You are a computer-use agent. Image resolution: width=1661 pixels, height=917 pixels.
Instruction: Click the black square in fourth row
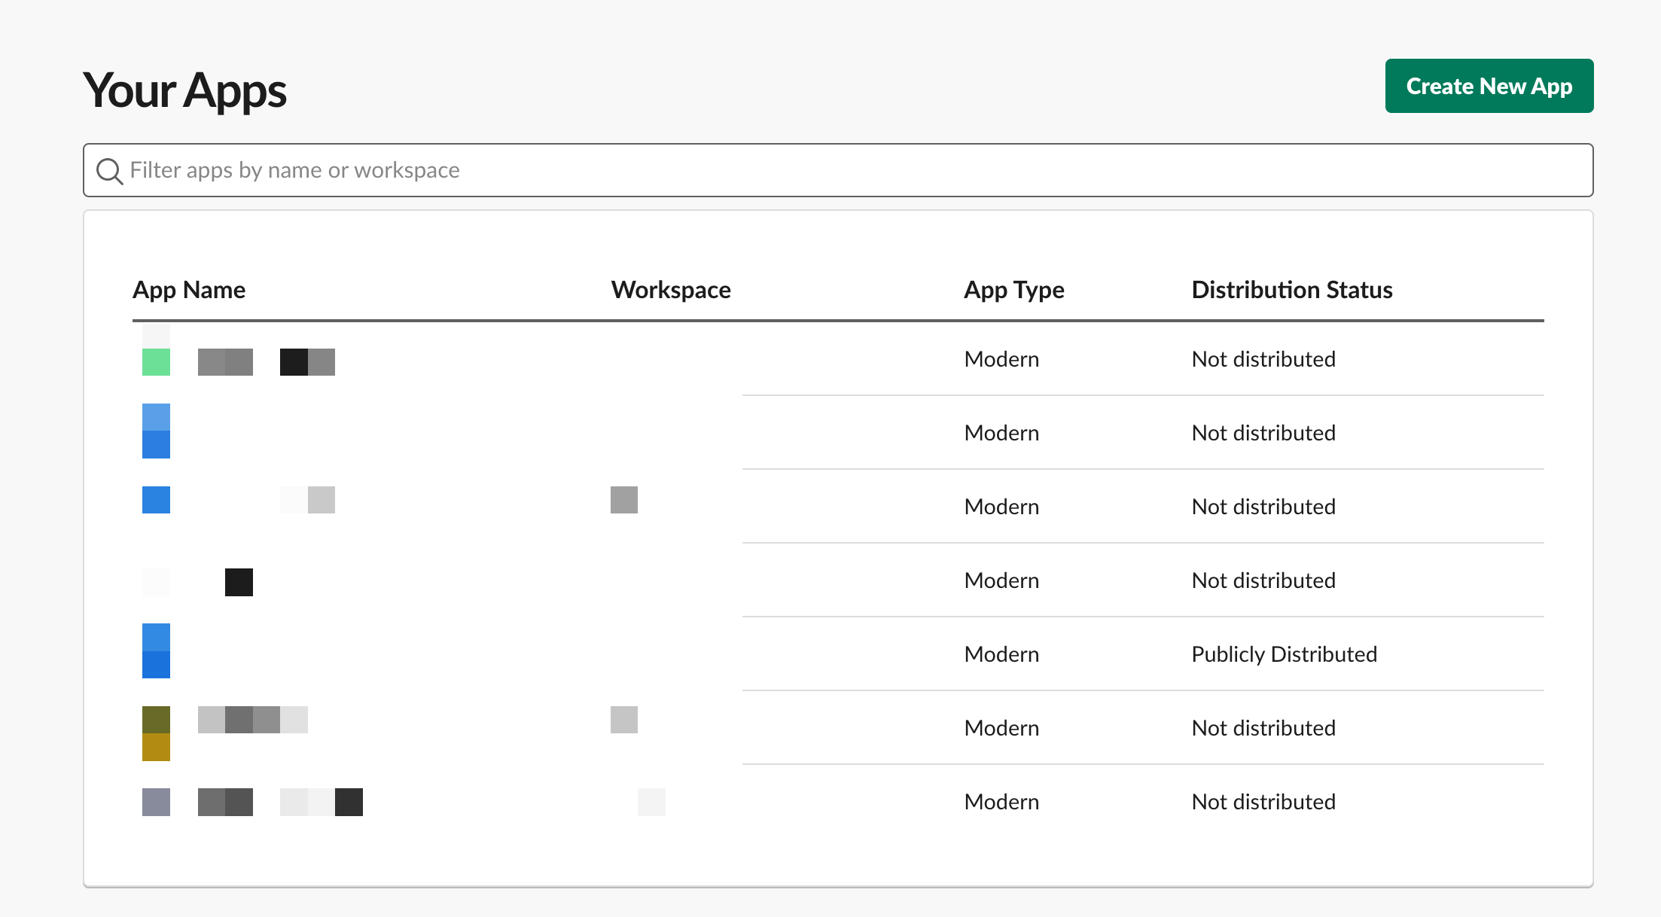(x=239, y=582)
